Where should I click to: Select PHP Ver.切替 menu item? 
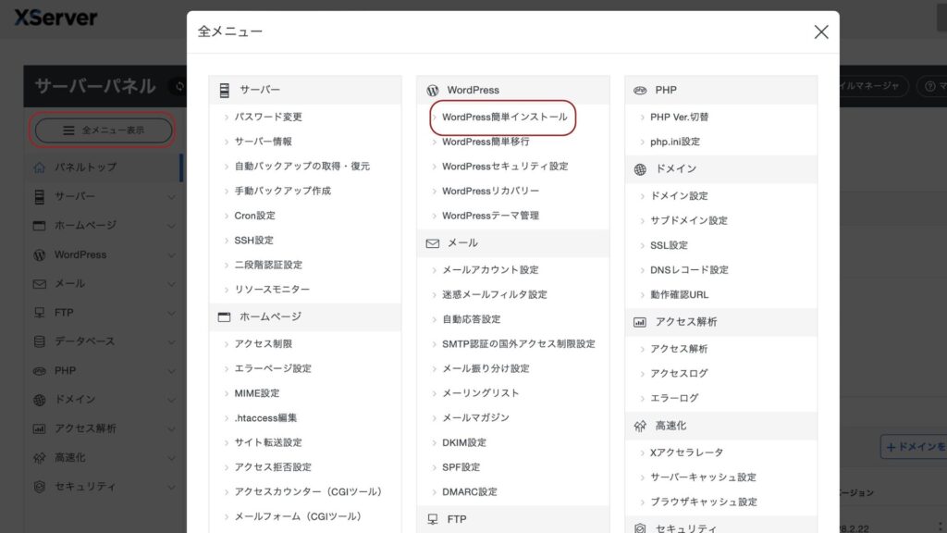click(x=680, y=118)
